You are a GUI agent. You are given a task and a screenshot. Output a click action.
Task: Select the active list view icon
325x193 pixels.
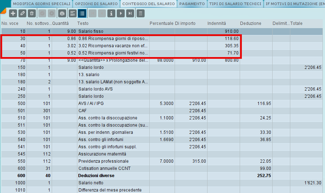tap(82, 14)
